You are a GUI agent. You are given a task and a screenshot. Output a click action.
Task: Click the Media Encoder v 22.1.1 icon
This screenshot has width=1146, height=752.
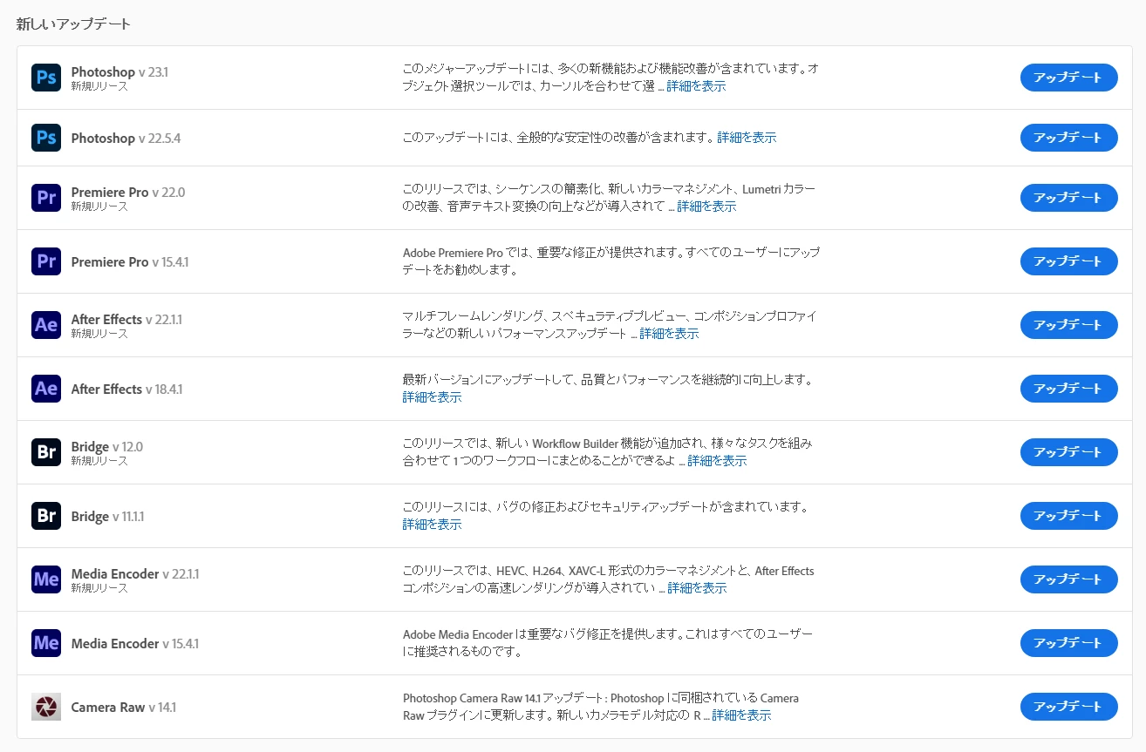click(46, 579)
